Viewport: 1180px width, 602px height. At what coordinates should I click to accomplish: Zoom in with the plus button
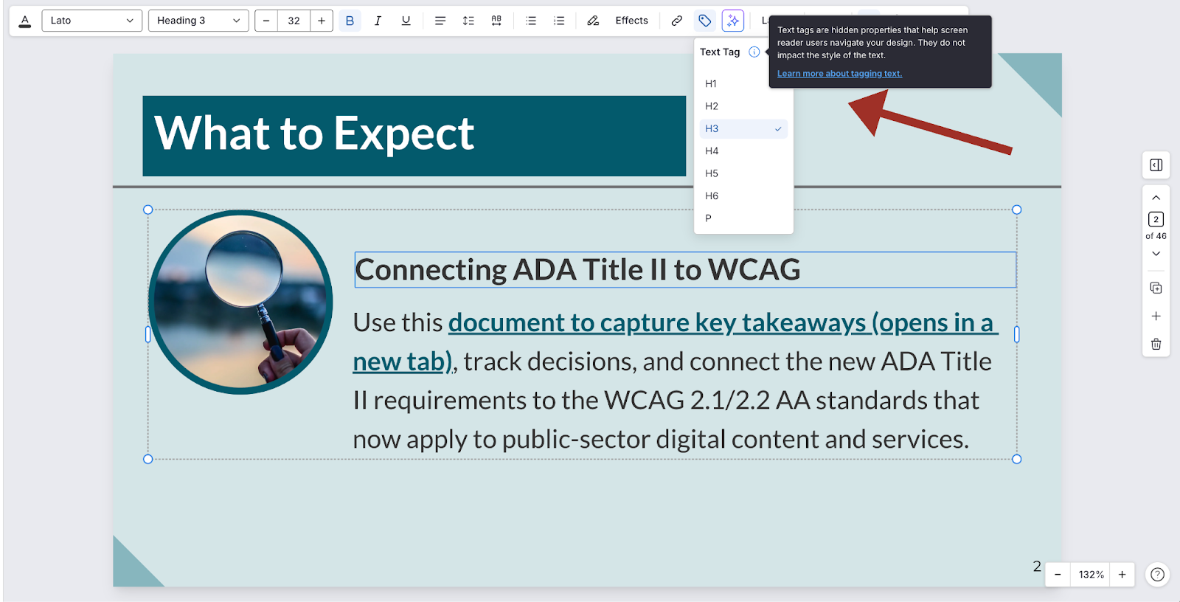1122,575
